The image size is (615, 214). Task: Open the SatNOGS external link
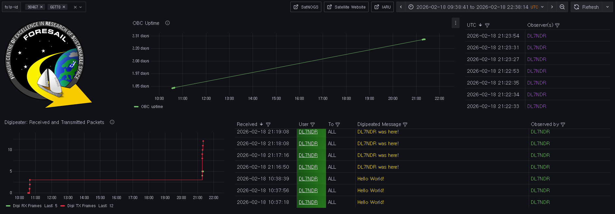306,7
